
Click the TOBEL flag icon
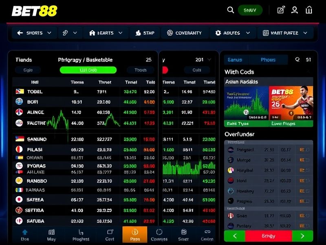(20, 91)
